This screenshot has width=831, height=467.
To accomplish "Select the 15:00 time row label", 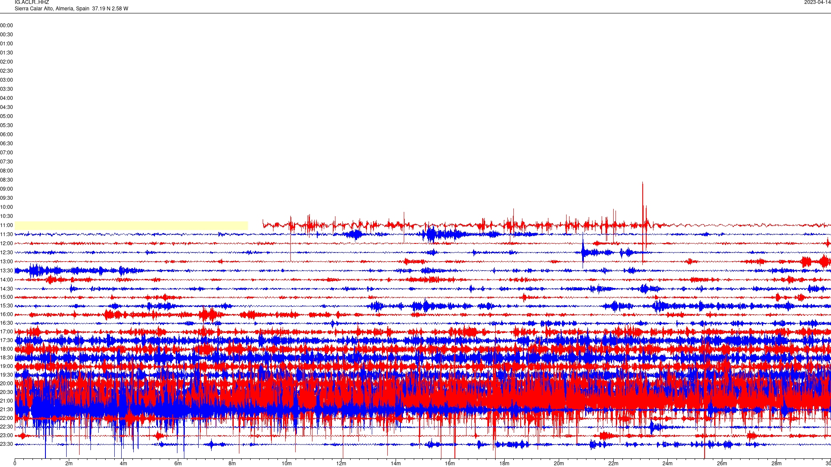I will 6,297.
